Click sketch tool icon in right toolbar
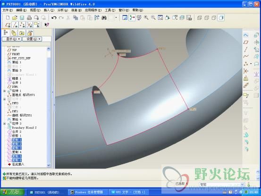The image size is (261, 196). tap(246, 35)
